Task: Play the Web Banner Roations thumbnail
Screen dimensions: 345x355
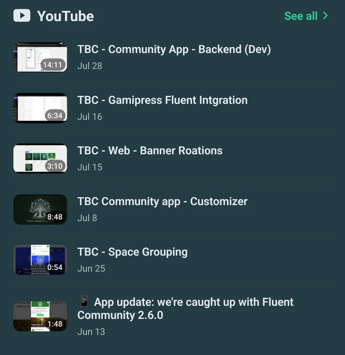Action: click(40, 158)
